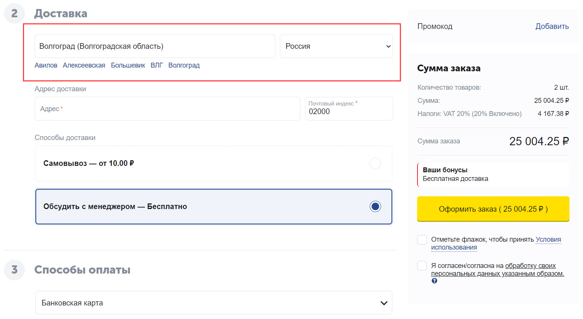Click the city field with Волгоград
Viewport: 583px width, 319px height.
(155, 46)
